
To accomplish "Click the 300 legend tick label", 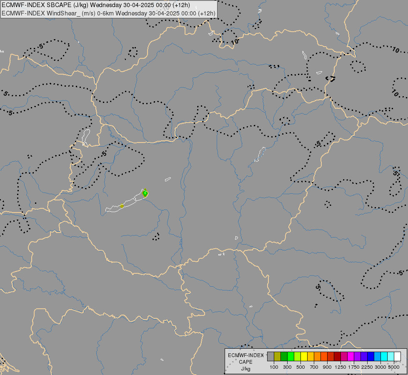I will (x=287, y=367).
